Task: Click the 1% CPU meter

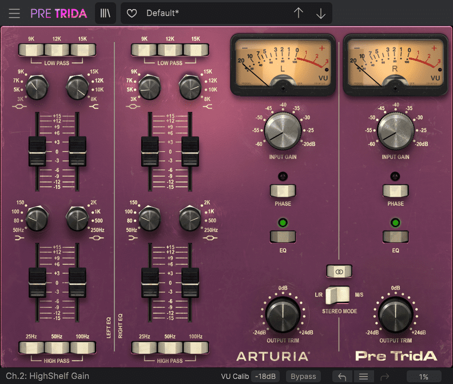Action: [x=424, y=377]
